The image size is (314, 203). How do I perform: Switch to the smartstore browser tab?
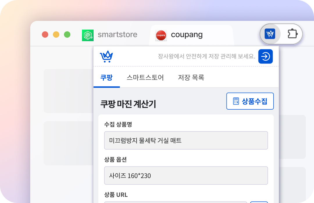coord(110,35)
